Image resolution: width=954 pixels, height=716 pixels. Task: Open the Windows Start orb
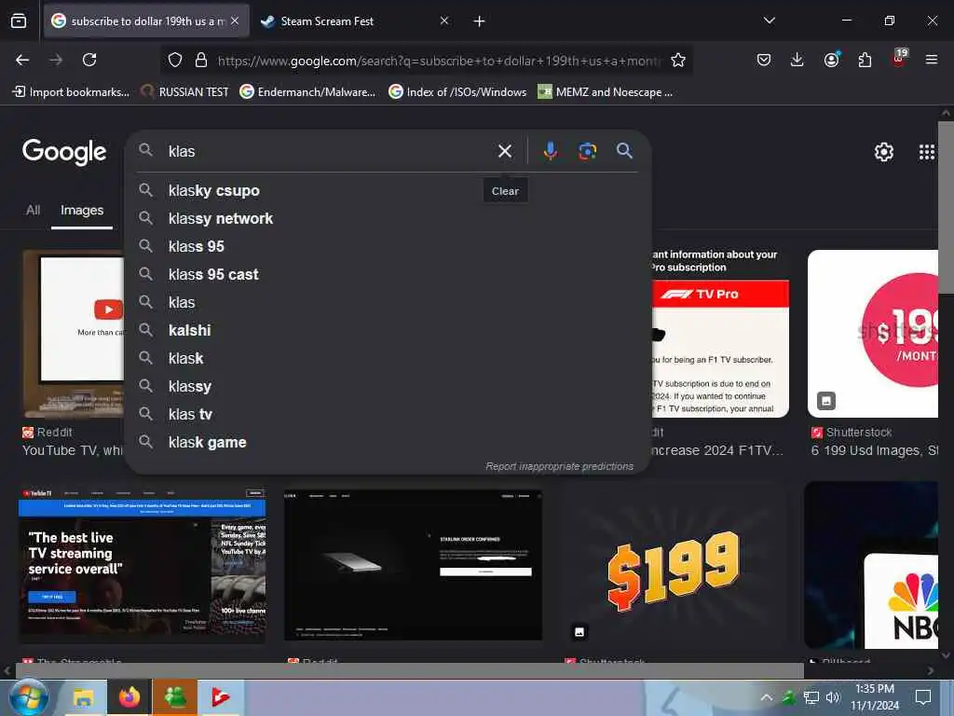click(x=29, y=697)
